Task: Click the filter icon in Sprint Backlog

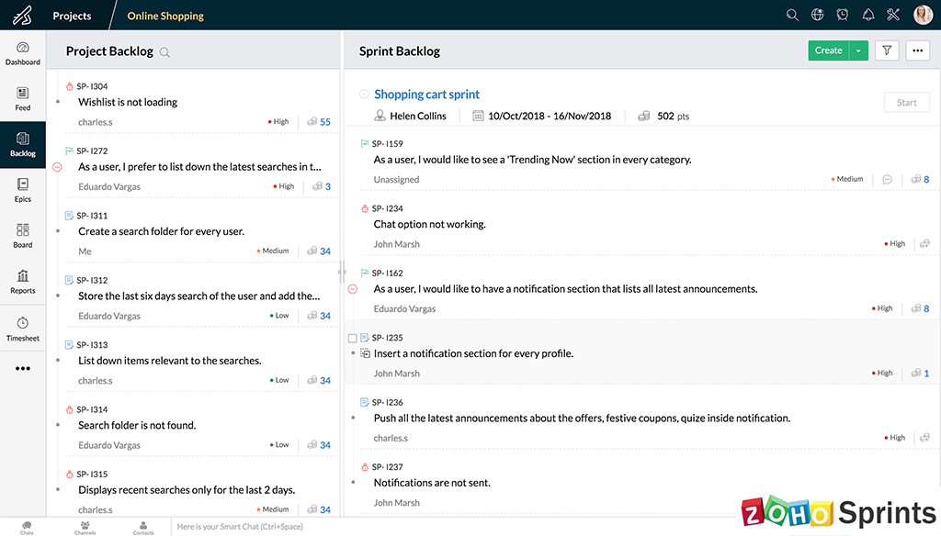Action: (887, 51)
